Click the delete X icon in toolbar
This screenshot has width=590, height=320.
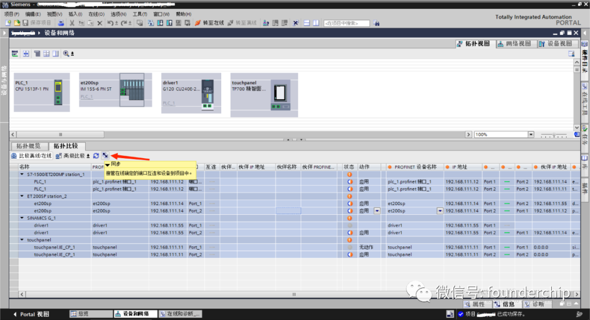click(100, 23)
